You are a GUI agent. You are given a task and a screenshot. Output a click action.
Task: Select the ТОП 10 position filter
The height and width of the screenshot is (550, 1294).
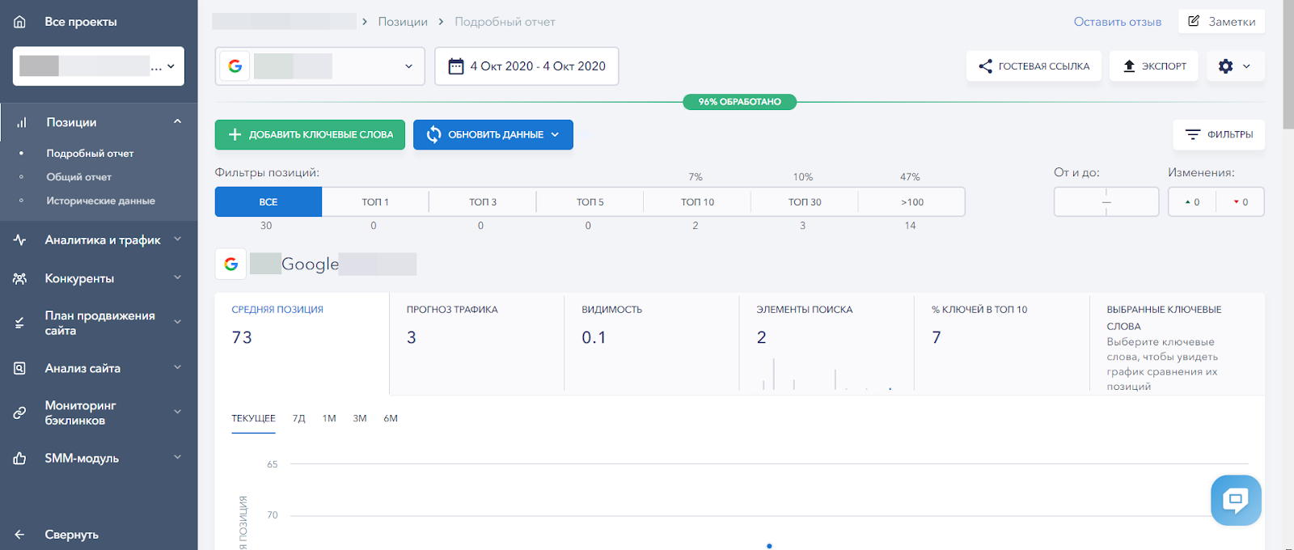696,202
